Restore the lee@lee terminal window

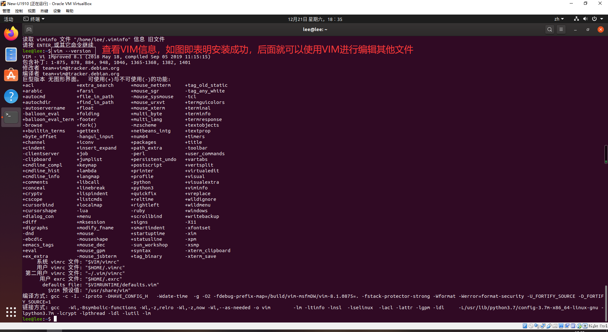click(x=588, y=29)
